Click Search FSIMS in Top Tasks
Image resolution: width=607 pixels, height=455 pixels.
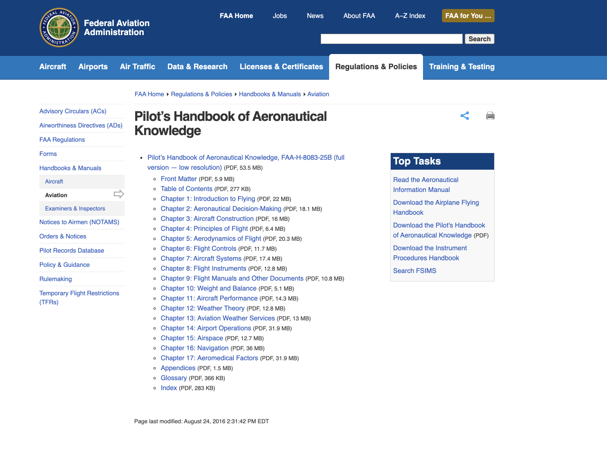coord(414,271)
